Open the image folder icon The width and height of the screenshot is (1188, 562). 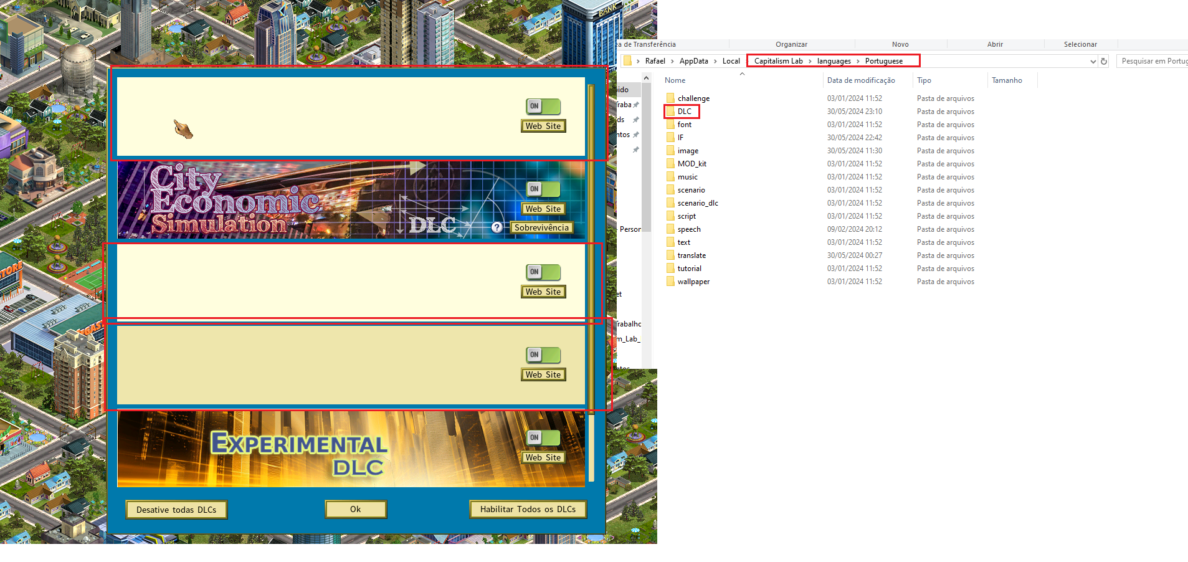coord(670,150)
